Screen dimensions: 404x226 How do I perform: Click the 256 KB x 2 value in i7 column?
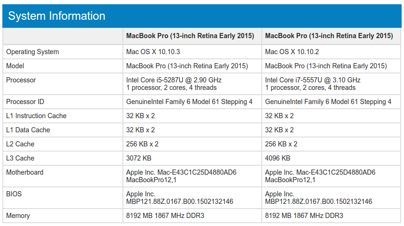[x=281, y=144]
